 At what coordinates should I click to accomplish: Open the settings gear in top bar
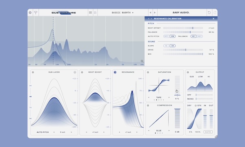30,13
